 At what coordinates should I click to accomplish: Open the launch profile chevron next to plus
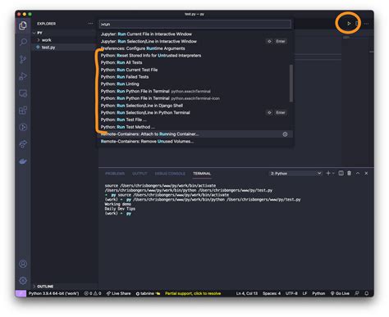[x=333, y=174]
